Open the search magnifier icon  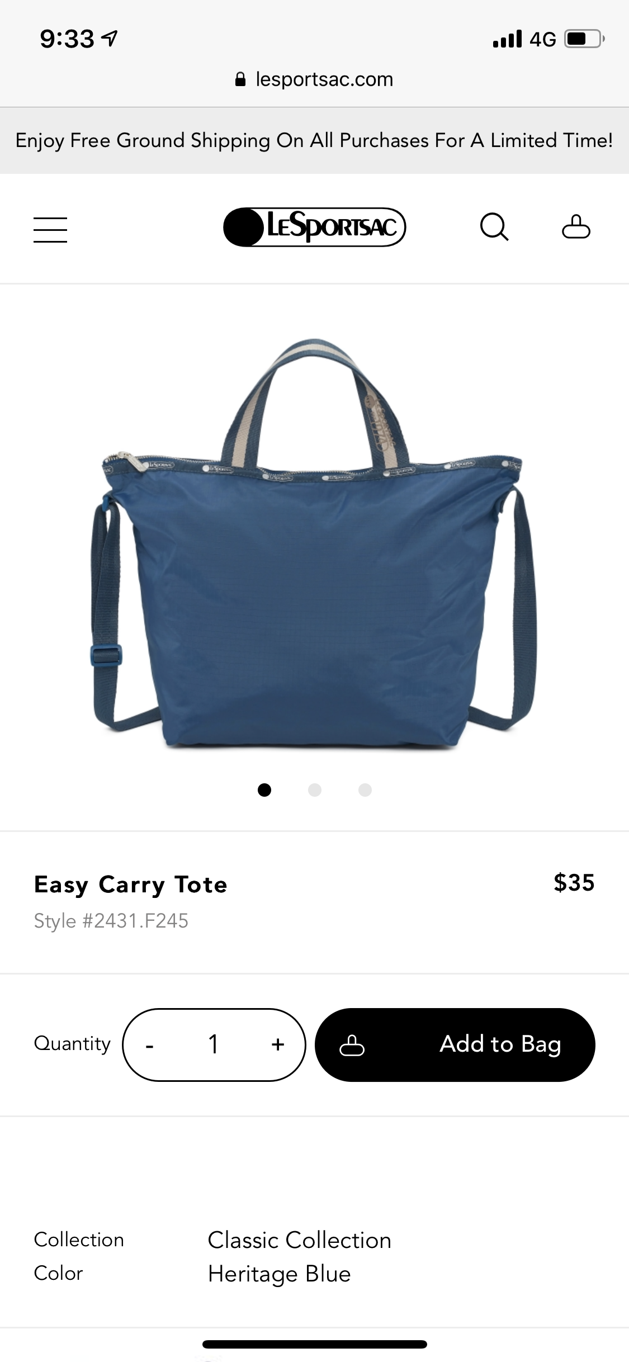tap(494, 227)
